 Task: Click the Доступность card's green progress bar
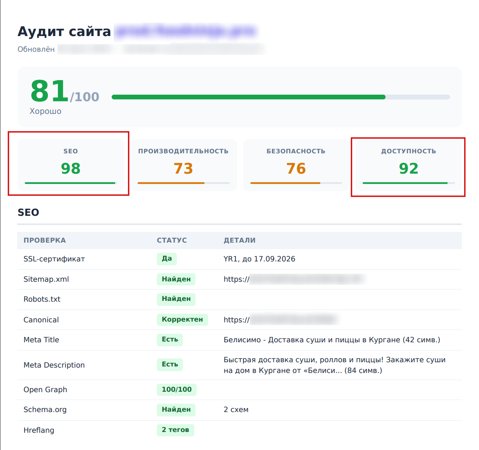[x=409, y=183]
